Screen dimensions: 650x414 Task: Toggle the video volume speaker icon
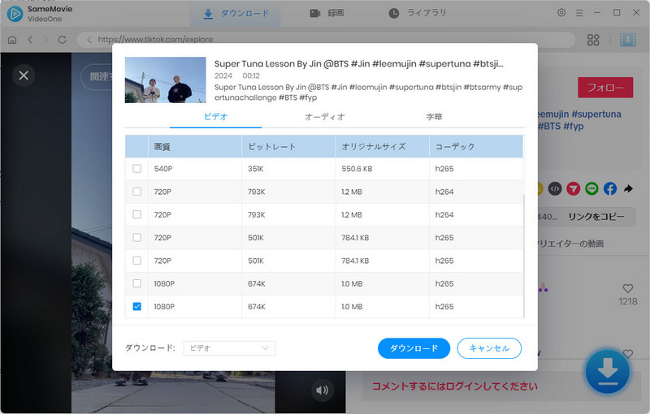point(322,390)
